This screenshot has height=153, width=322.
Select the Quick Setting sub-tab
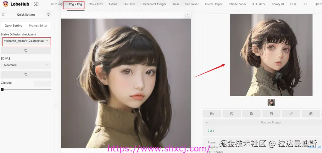[x=13, y=26]
